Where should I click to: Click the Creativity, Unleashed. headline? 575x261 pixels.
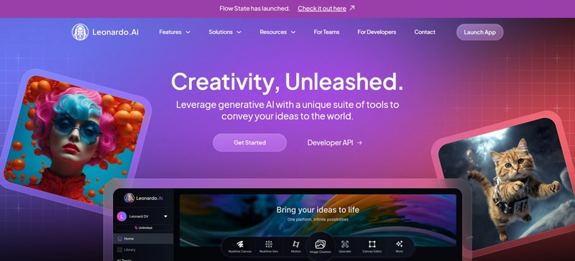(287, 81)
